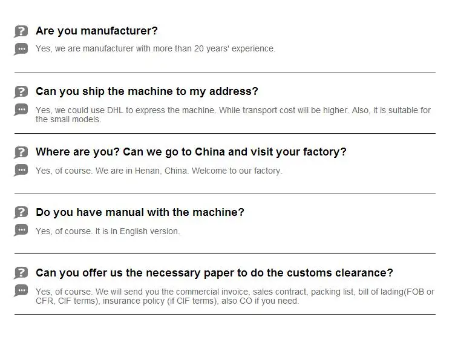Click the 'more than 20 years' experience' answer text
Viewport: 458px width, 340px height.
pyautogui.click(x=155, y=48)
